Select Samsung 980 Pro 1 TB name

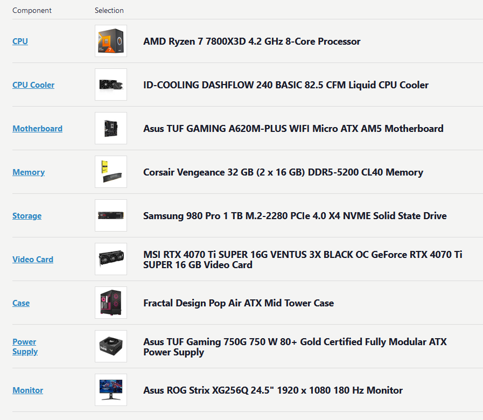point(295,216)
